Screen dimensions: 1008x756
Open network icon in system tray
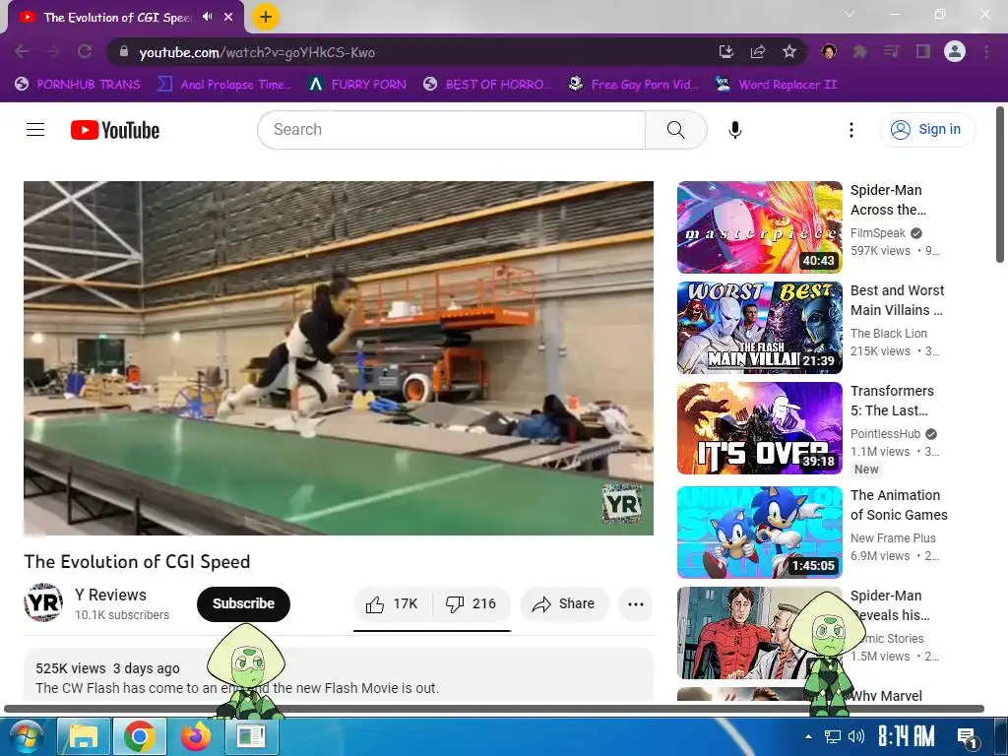tap(833, 736)
